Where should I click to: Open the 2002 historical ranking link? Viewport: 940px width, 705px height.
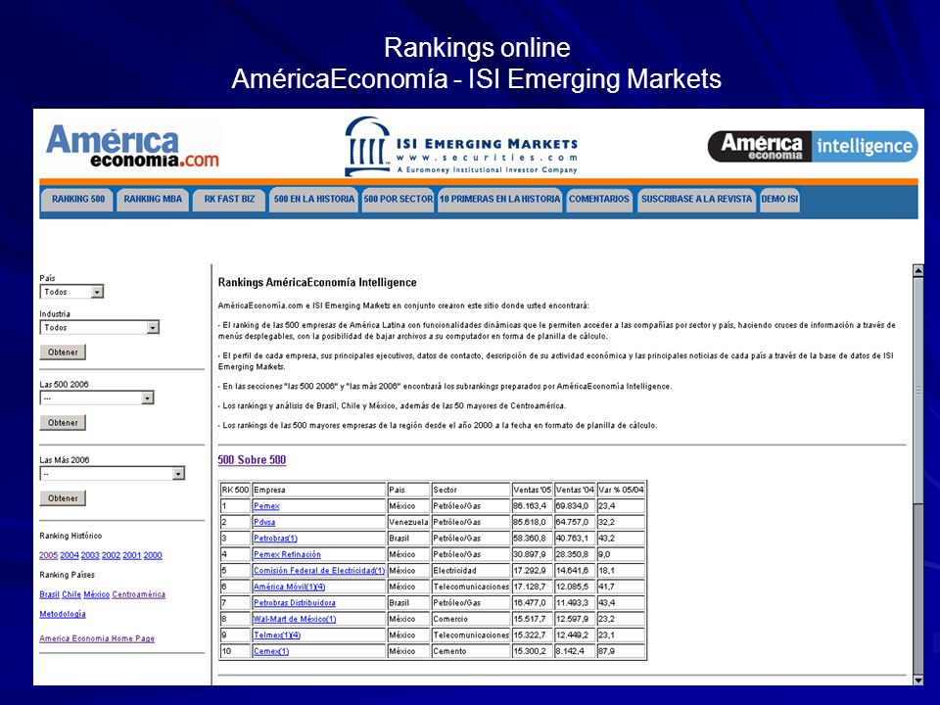pos(111,556)
